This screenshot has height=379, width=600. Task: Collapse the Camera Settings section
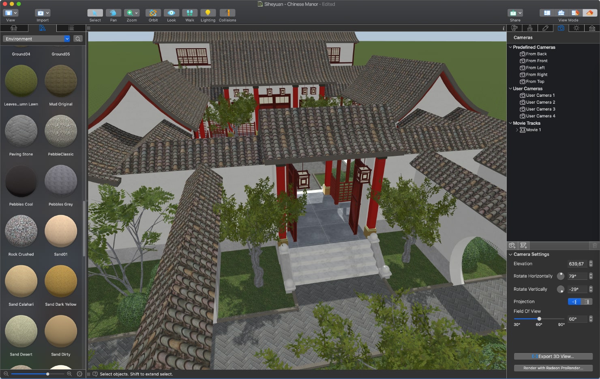coord(510,254)
